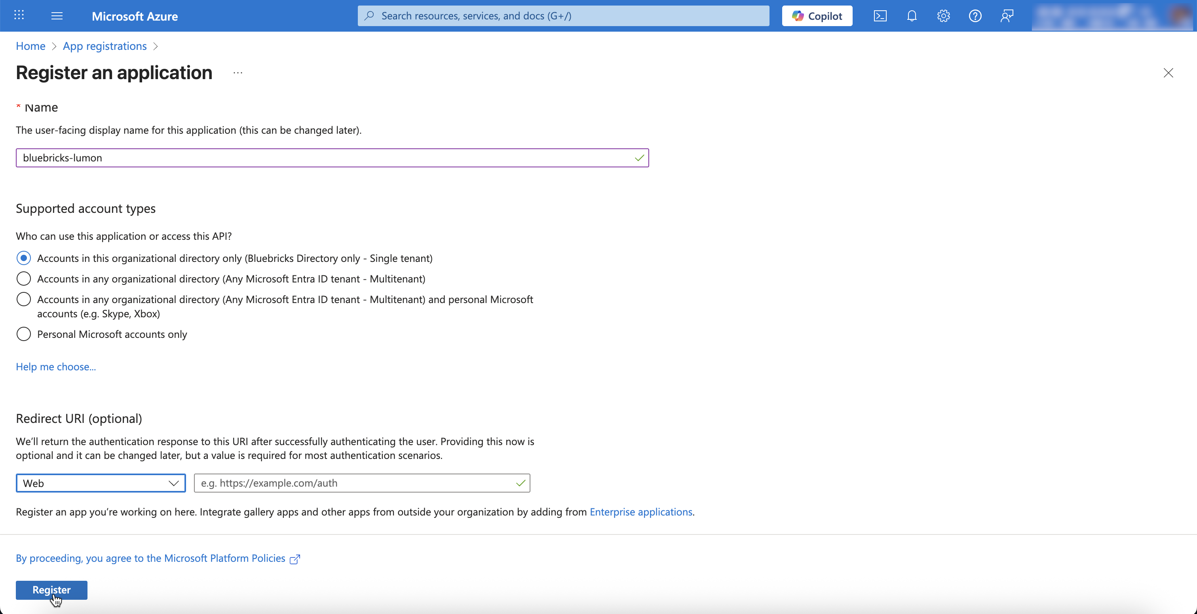Open portal settings gear
The width and height of the screenshot is (1197, 614).
(x=943, y=16)
